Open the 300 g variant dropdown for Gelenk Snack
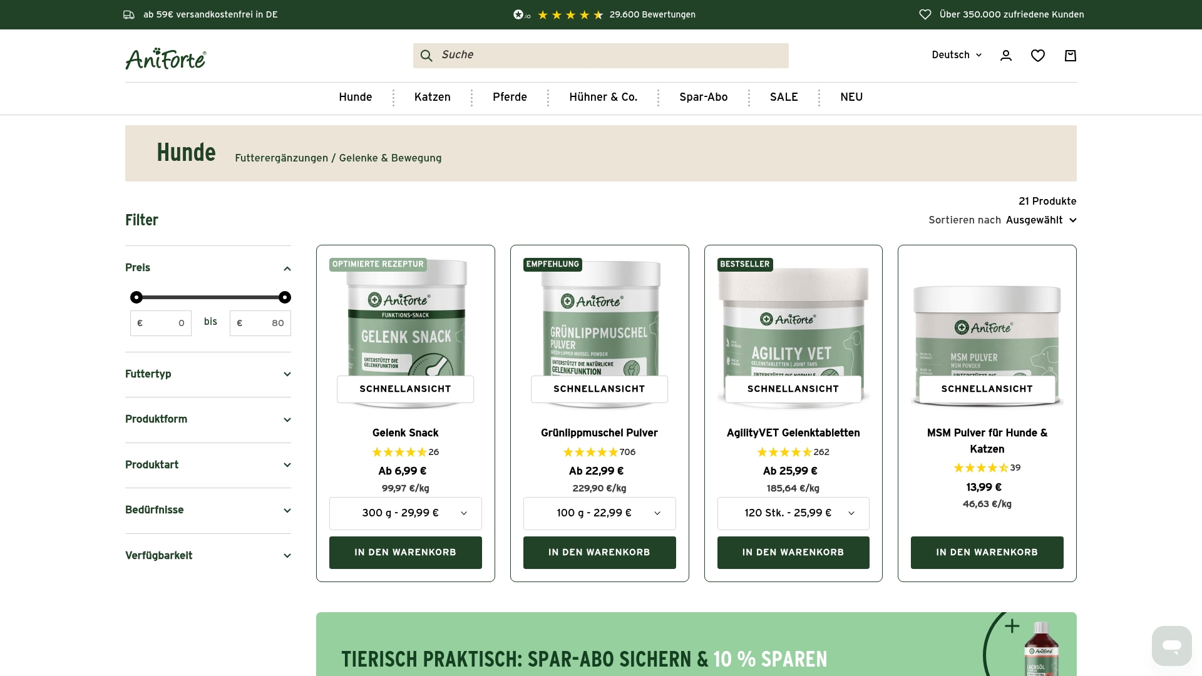Image resolution: width=1202 pixels, height=676 pixels. click(405, 513)
